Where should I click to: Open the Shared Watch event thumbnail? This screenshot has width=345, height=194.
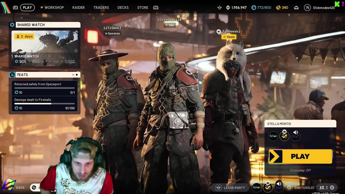click(44, 48)
